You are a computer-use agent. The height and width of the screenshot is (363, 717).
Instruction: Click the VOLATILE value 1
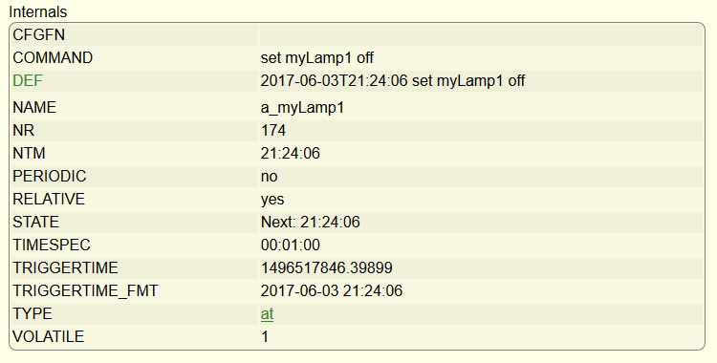click(265, 337)
